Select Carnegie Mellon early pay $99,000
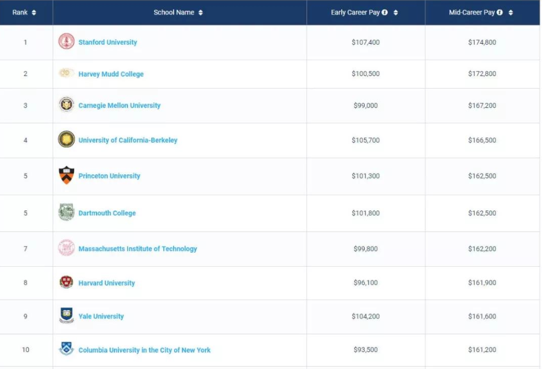The image size is (542, 369). [x=365, y=105]
